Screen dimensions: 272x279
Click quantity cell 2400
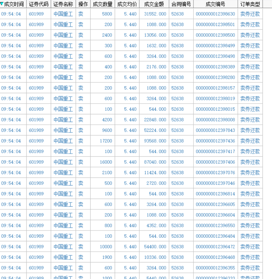(107, 35)
